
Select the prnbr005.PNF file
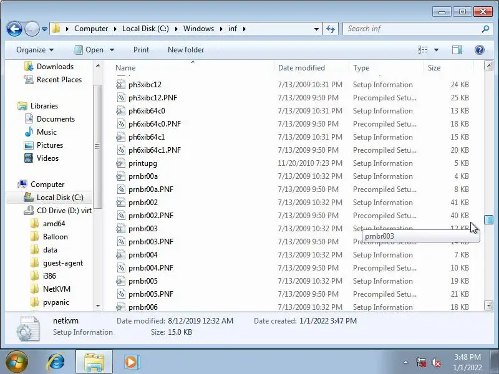click(151, 294)
